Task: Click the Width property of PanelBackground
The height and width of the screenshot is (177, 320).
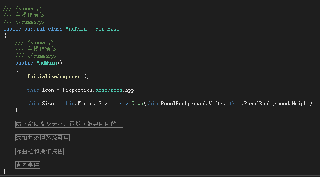Action: point(216,104)
